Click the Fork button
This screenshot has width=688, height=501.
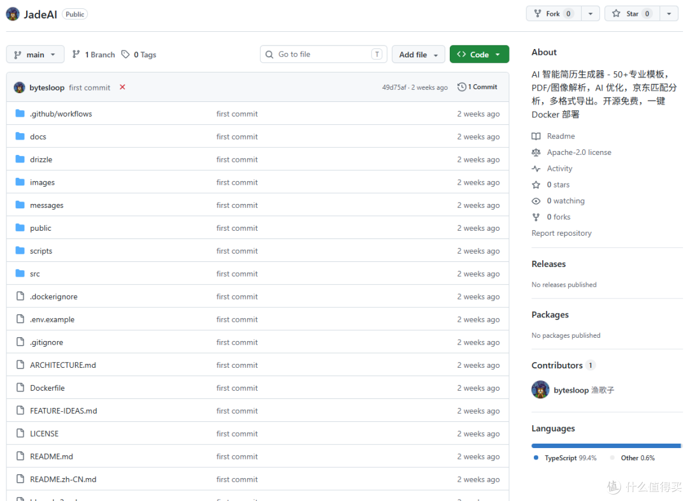coord(554,13)
